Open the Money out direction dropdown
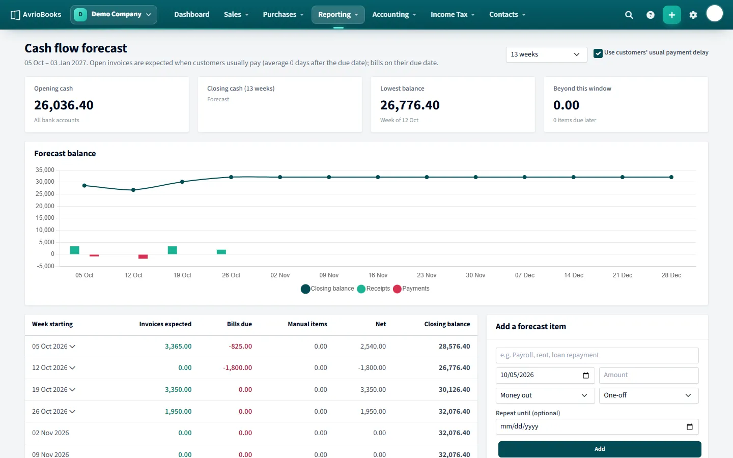This screenshot has width=733, height=458. 545,395
